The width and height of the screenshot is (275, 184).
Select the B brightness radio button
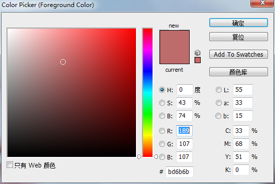[162, 116]
